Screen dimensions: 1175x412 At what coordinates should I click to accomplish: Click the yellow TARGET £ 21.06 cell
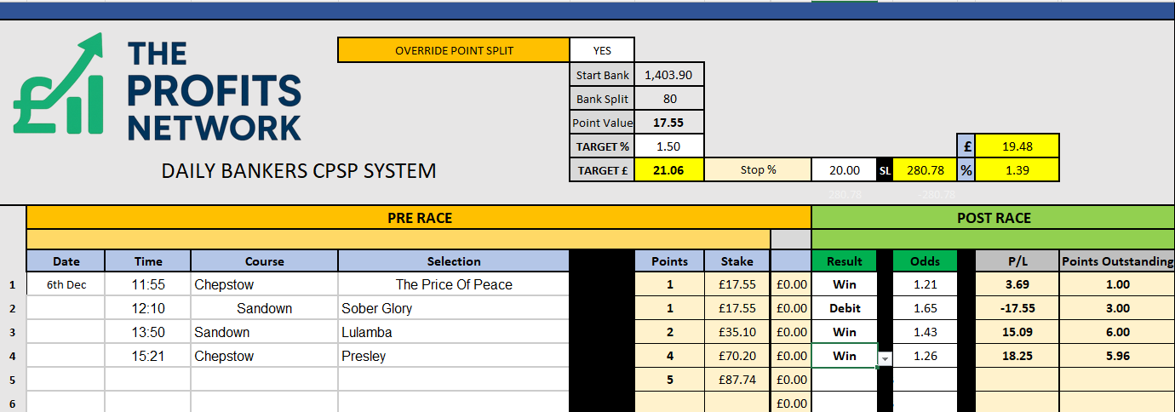(668, 170)
